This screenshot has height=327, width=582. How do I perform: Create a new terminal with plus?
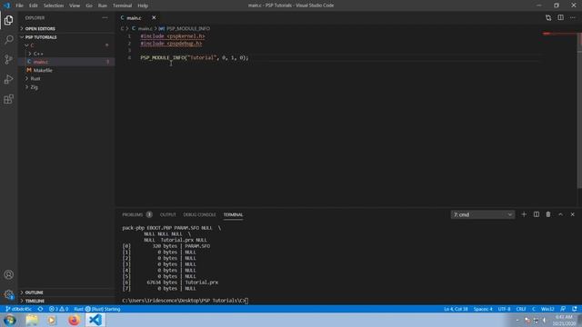click(x=524, y=214)
